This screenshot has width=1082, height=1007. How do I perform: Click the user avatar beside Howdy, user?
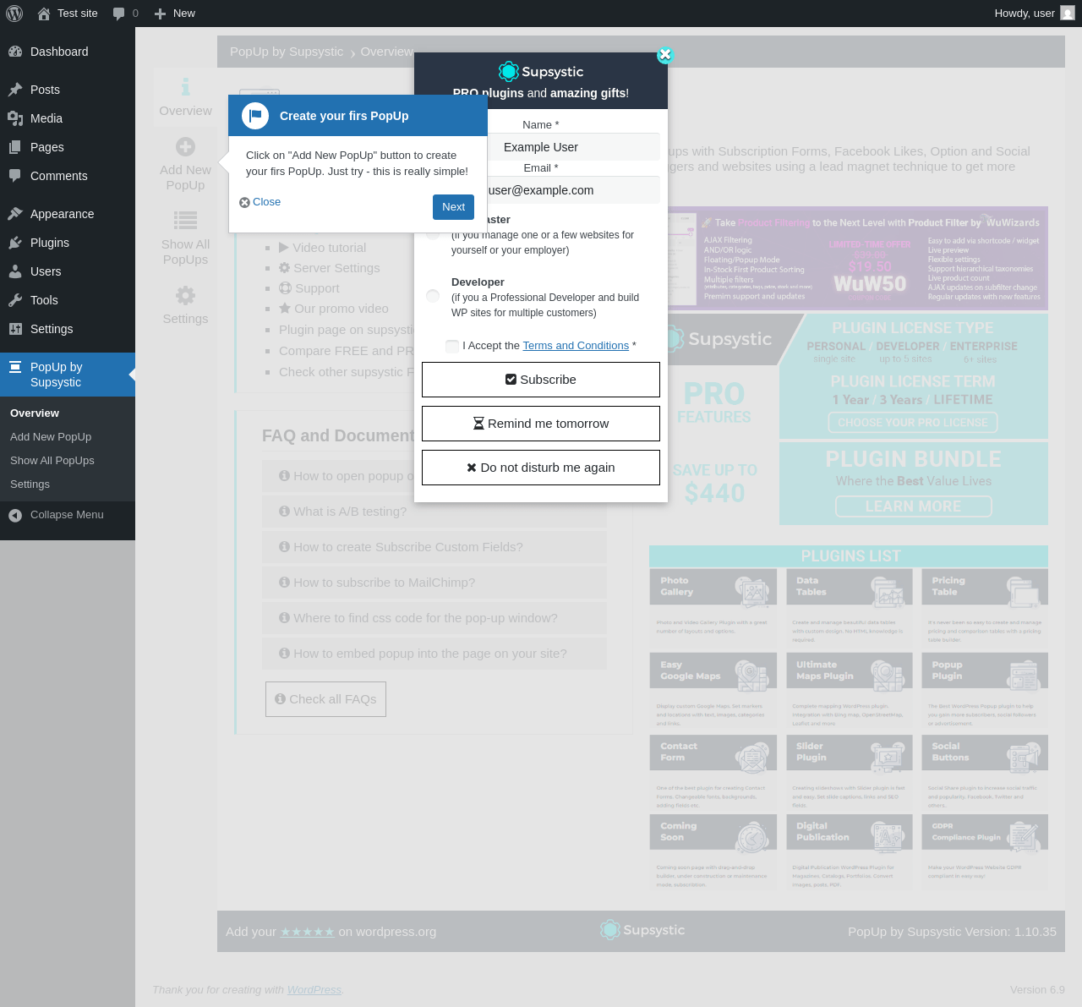(1068, 14)
